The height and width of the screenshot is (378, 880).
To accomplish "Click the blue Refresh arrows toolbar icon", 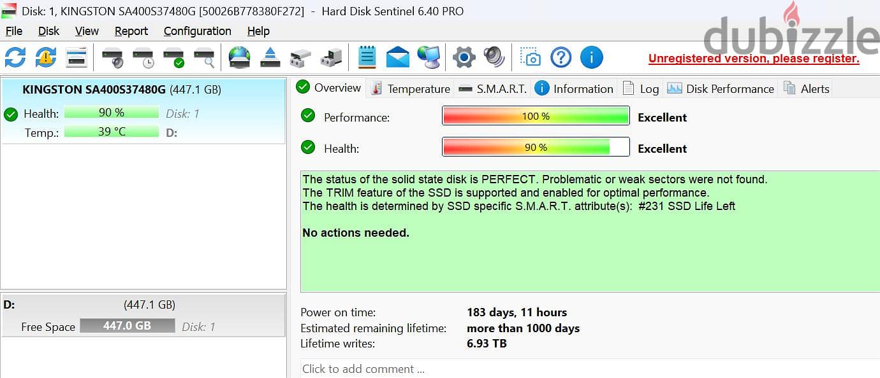I will 15,57.
